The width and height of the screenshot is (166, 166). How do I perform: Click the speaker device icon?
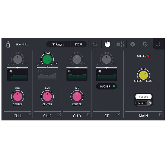click(x=8, y=44)
